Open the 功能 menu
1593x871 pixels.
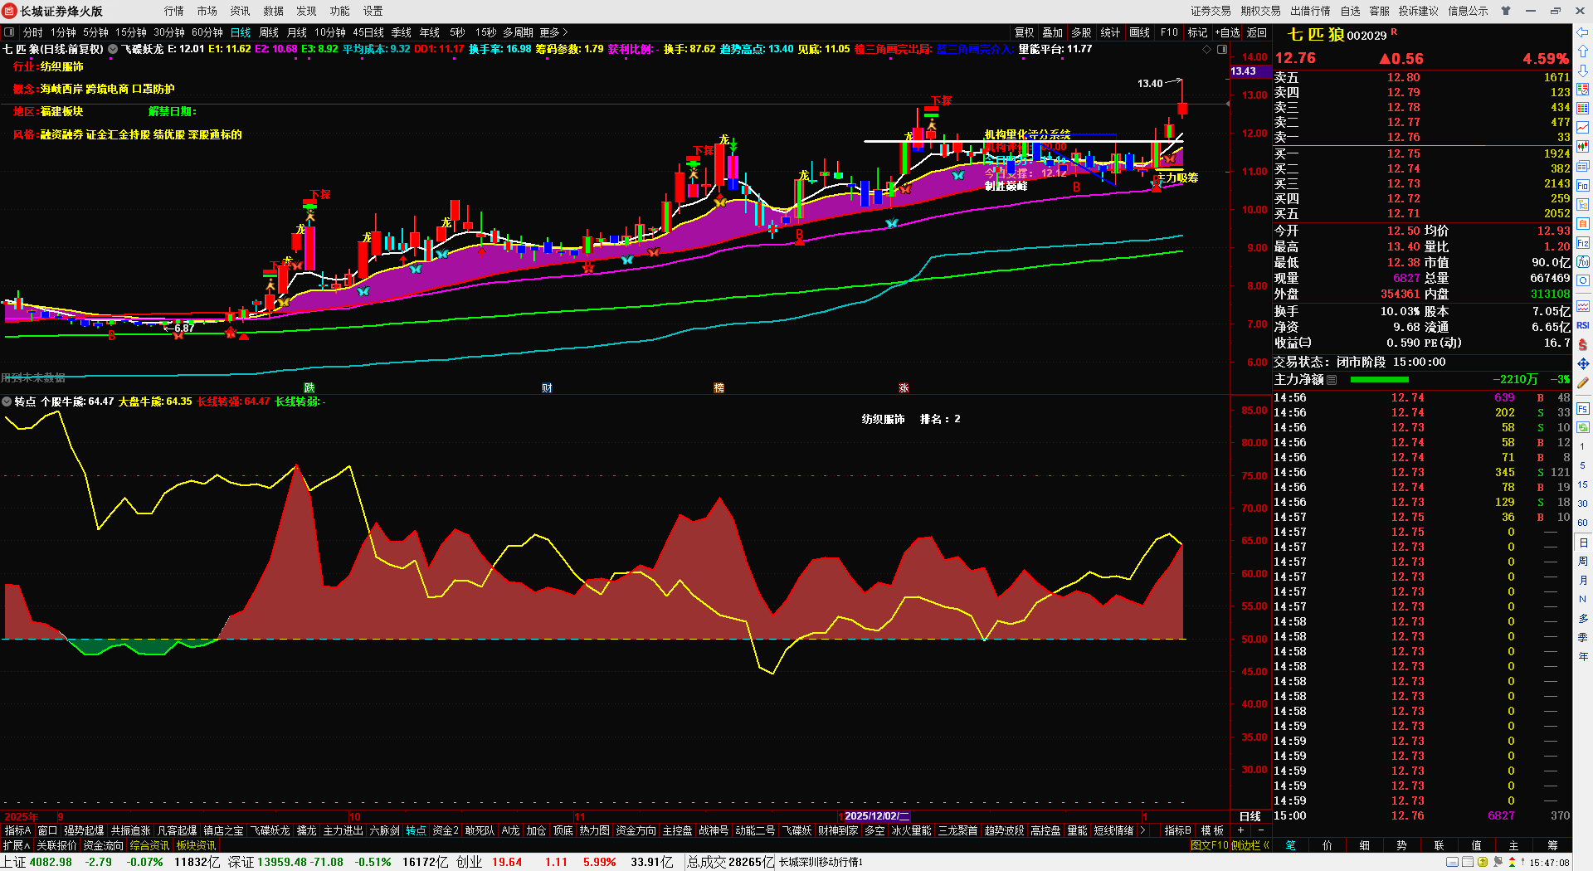click(340, 11)
